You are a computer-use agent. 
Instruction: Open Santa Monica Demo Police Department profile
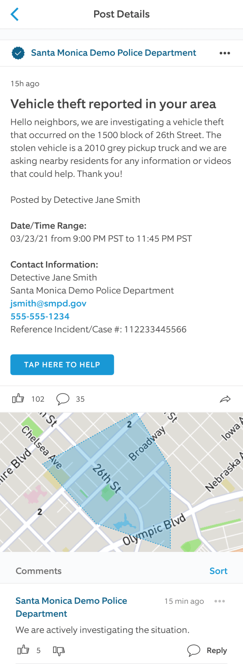(x=113, y=53)
